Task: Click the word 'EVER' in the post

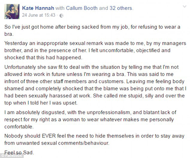Action: coord(51,137)
